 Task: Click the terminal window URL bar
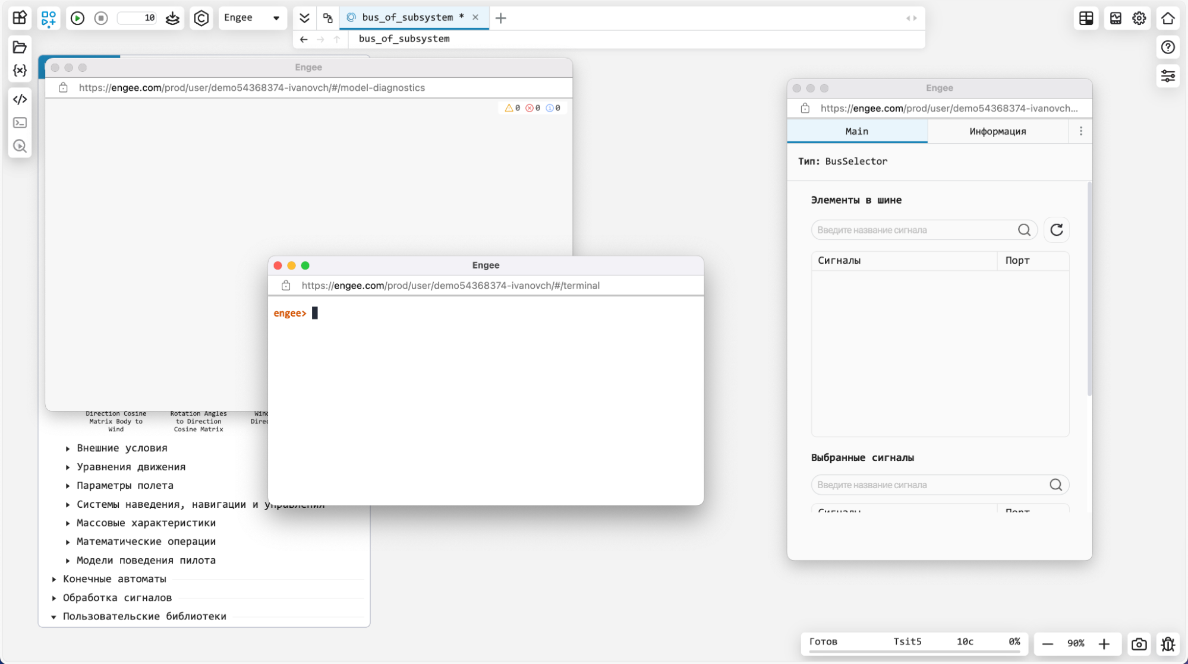pos(486,286)
